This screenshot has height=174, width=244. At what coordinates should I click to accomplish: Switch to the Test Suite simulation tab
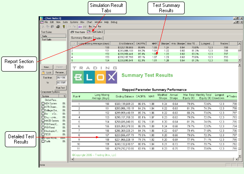pos(78,32)
